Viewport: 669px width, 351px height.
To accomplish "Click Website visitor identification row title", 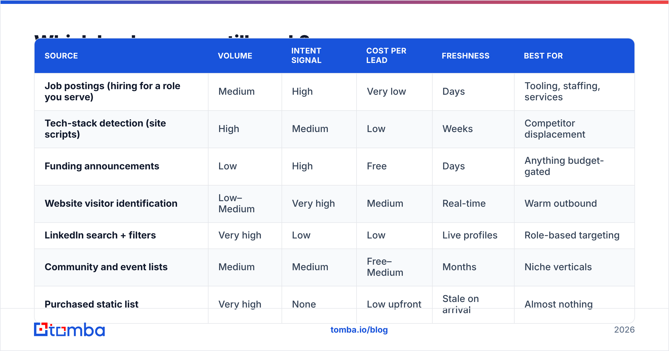I will (111, 203).
